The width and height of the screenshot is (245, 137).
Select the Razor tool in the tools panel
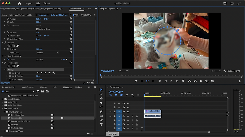coord(101,103)
